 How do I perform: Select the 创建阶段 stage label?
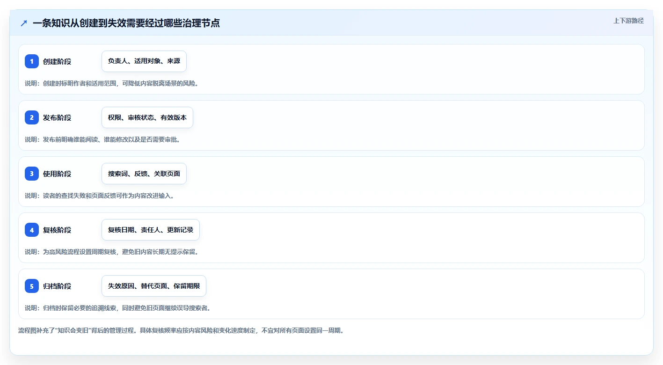pos(57,61)
